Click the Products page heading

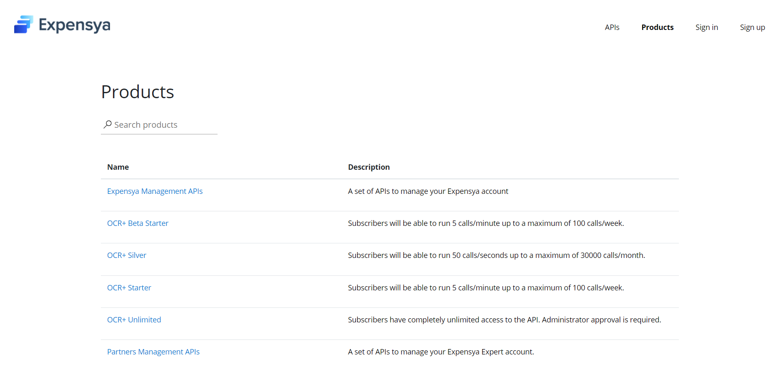tap(138, 92)
